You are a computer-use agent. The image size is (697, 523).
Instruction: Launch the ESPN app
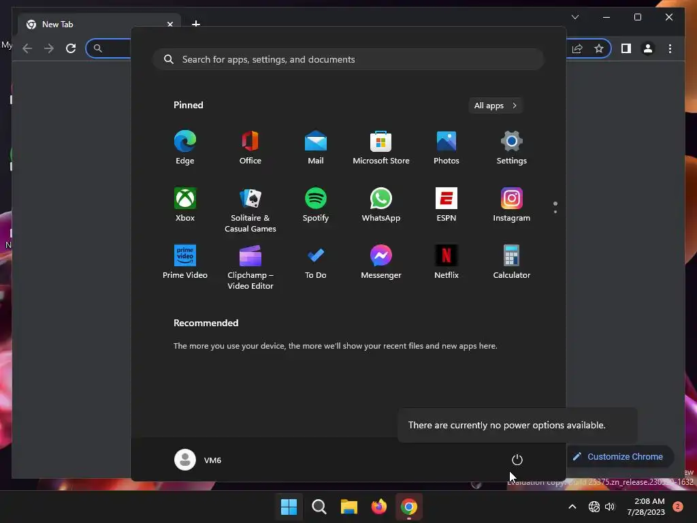pos(447,205)
